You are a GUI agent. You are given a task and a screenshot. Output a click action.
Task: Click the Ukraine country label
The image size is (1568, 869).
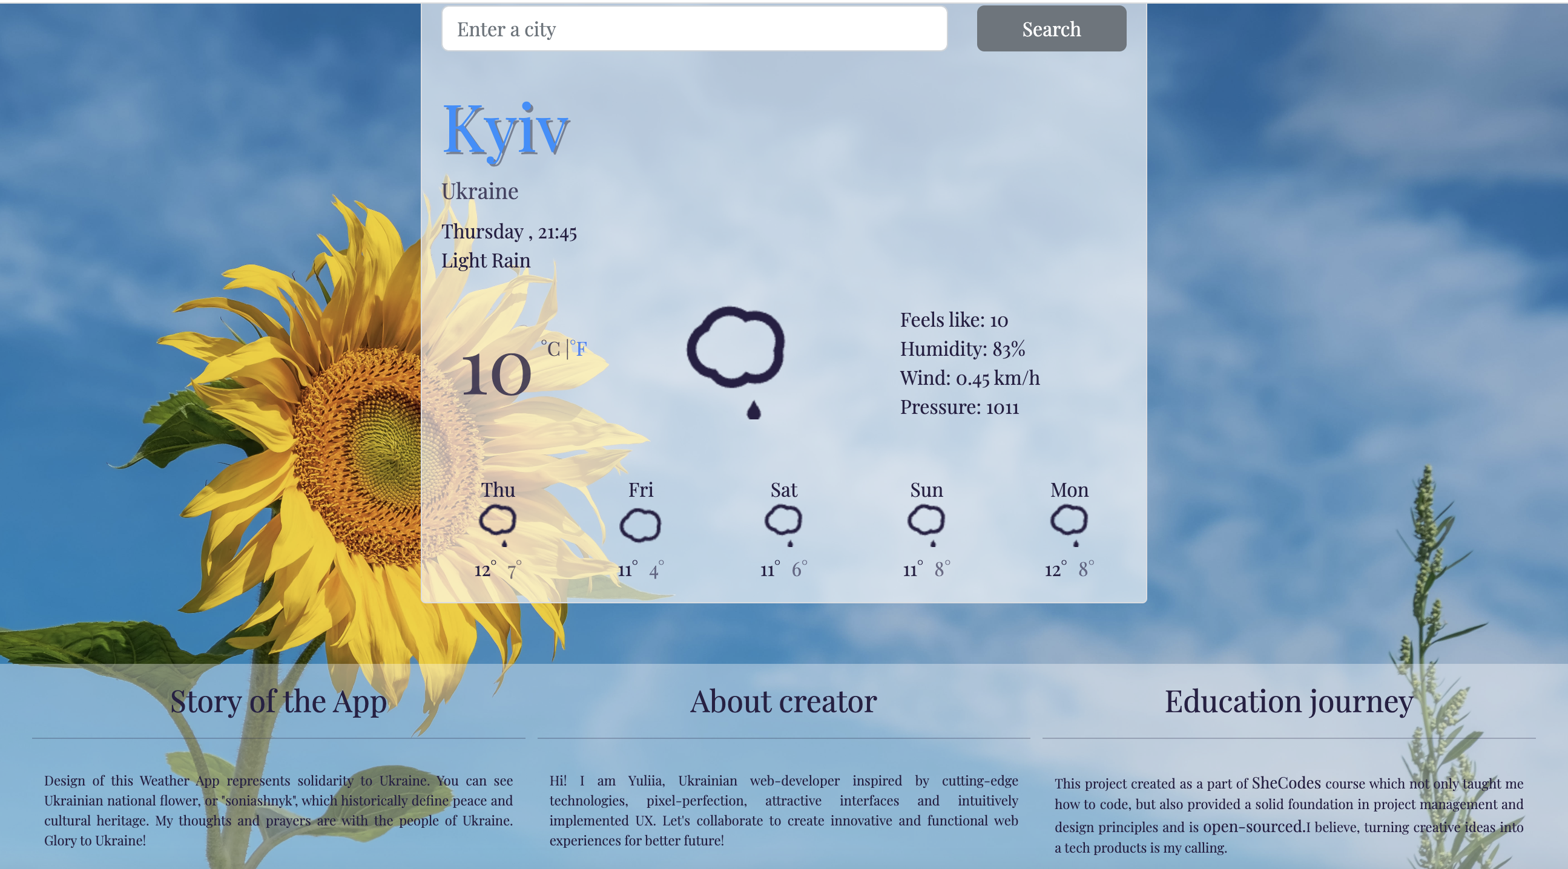pyautogui.click(x=479, y=191)
